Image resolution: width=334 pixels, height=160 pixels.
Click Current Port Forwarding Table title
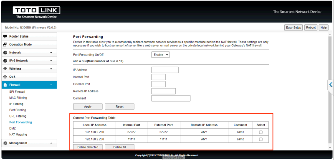point(94,118)
